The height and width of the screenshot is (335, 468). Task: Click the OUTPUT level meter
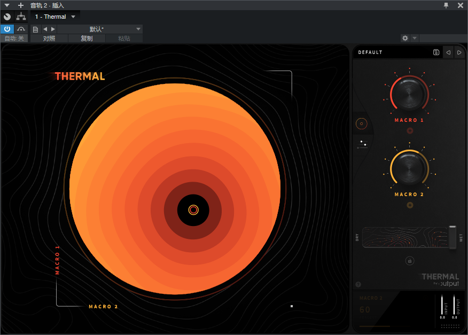pos(454,305)
